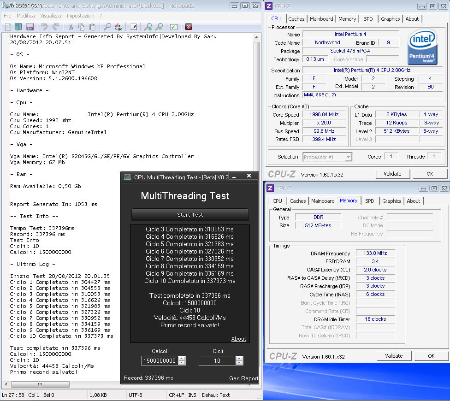Click CR+LF line ending in status bar

pyautogui.click(x=176, y=395)
